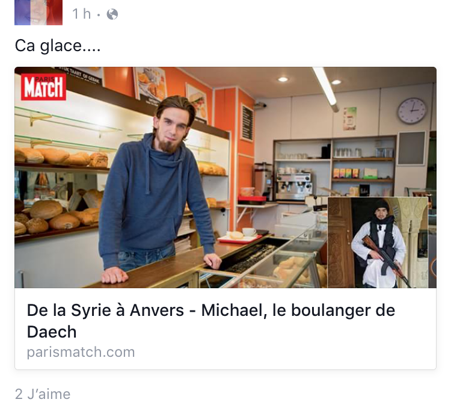
Task: Click the parismatch.com domain link
Action: coord(81,352)
